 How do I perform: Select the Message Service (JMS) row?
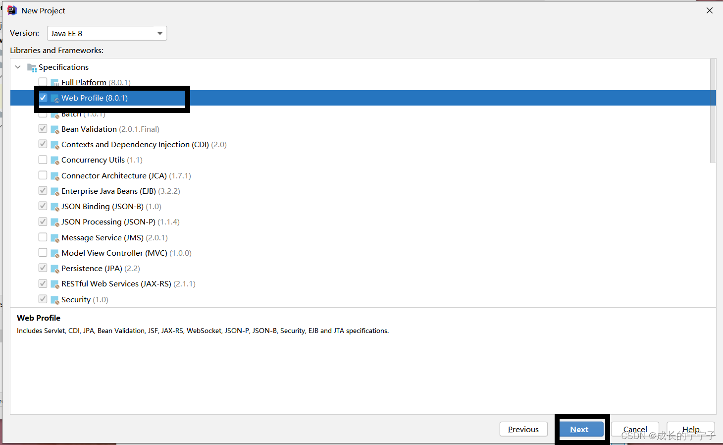(x=363, y=237)
